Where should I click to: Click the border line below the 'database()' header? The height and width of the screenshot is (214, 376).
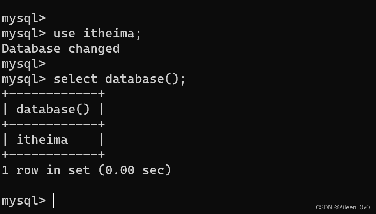[53, 124]
